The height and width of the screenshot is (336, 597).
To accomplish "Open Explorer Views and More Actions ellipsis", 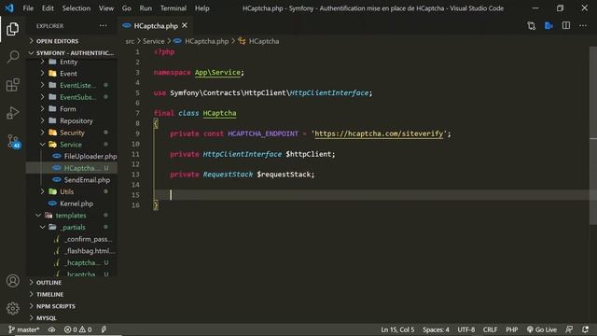I will pos(104,26).
